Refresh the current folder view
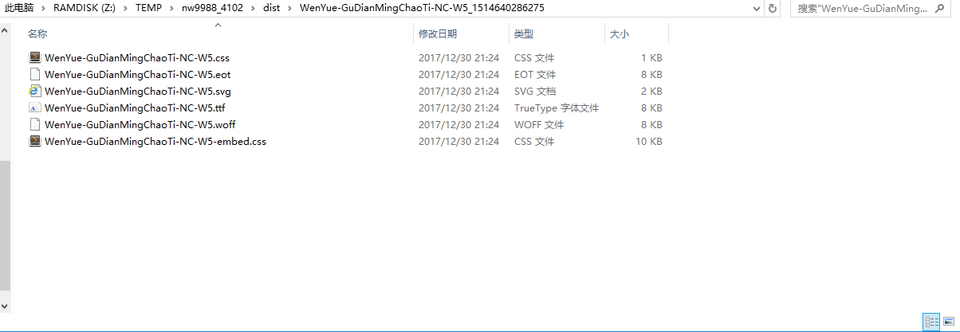960x332 pixels. point(772,8)
